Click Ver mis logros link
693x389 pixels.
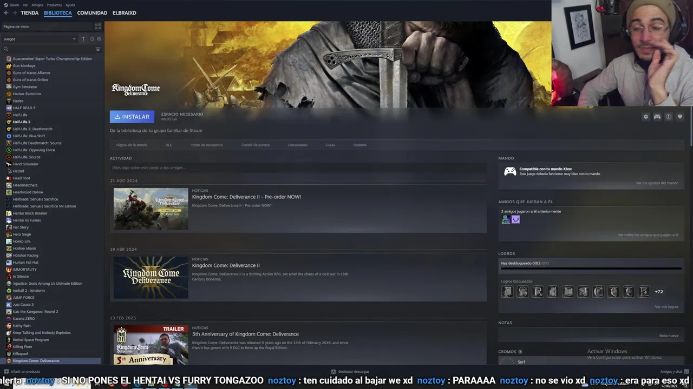666,307
